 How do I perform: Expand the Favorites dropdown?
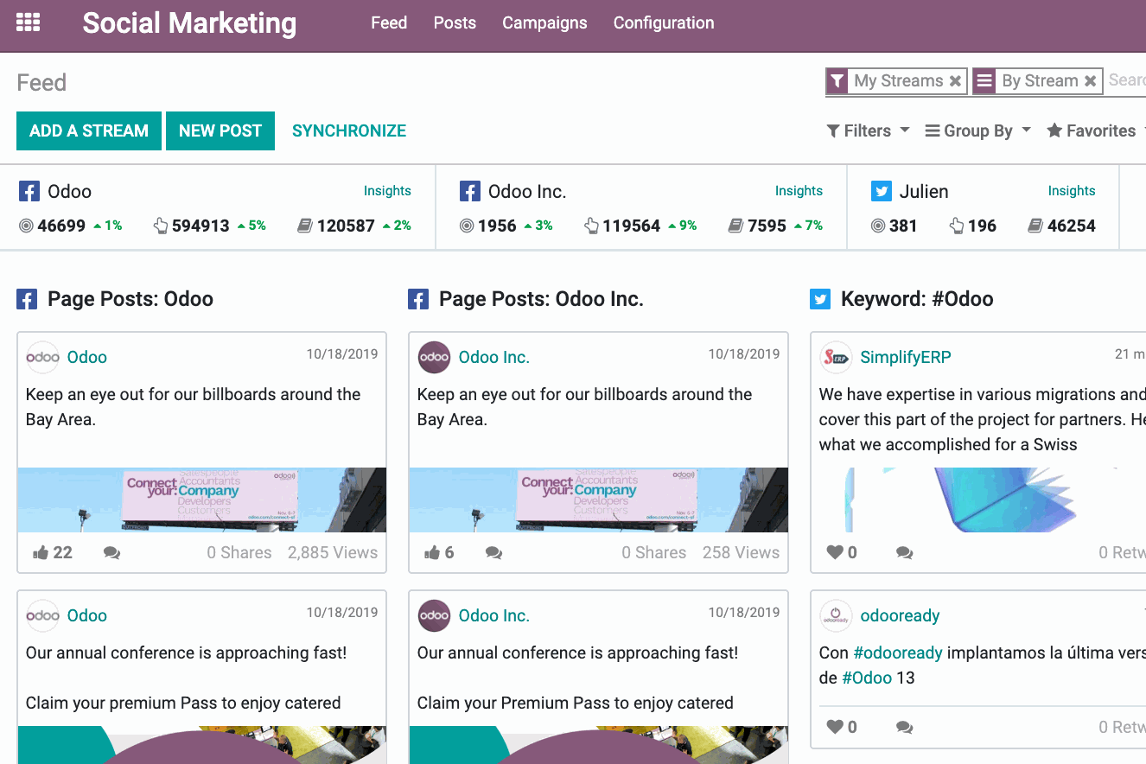1096,131
